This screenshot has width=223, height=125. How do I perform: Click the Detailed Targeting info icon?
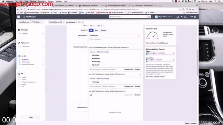point(87,47)
